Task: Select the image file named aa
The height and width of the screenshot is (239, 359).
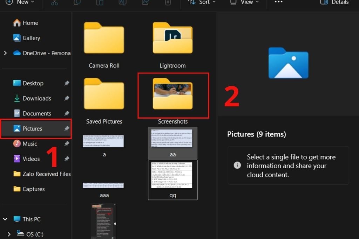Action: coord(172,143)
